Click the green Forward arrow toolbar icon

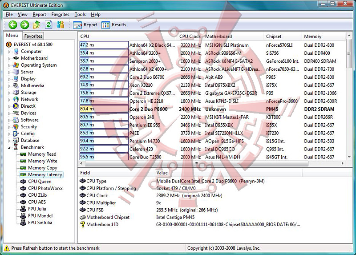[x=24, y=24]
